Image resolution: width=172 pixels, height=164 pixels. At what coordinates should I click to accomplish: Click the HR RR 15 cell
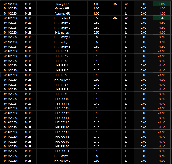coord(62,122)
